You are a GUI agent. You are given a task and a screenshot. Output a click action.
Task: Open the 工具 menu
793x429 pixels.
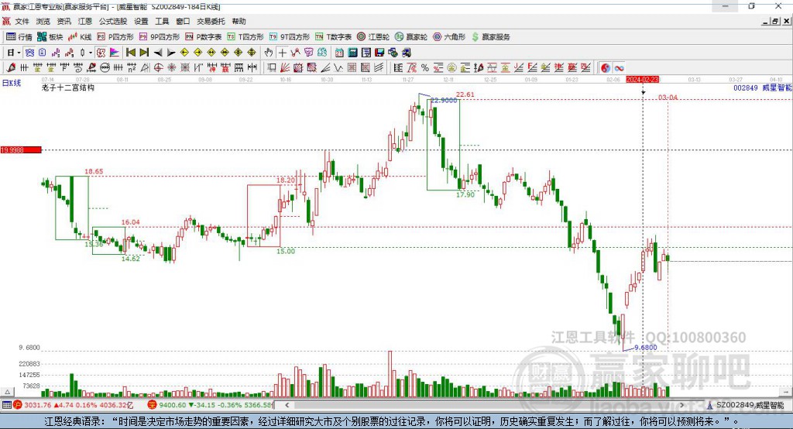162,21
